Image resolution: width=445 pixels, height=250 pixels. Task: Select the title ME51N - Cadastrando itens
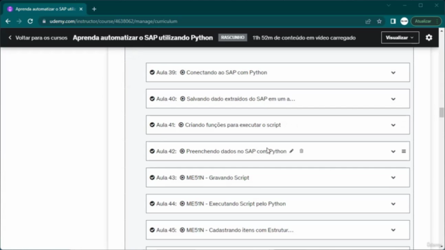point(240,230)
